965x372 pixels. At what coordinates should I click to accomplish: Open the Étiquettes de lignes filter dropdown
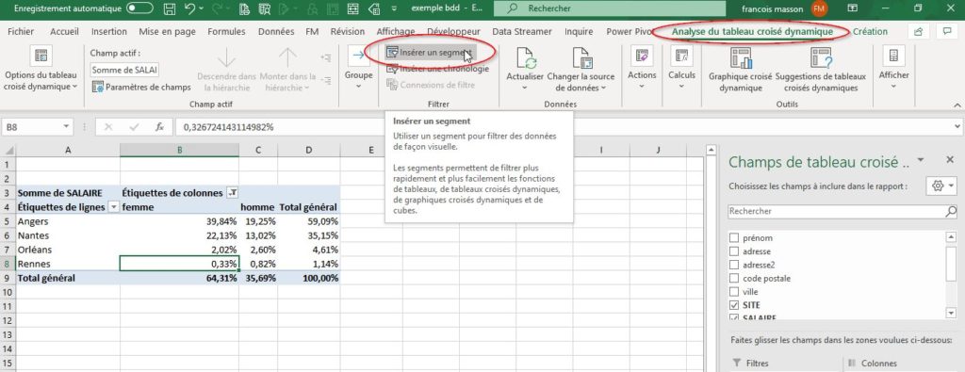pos(113,207)
